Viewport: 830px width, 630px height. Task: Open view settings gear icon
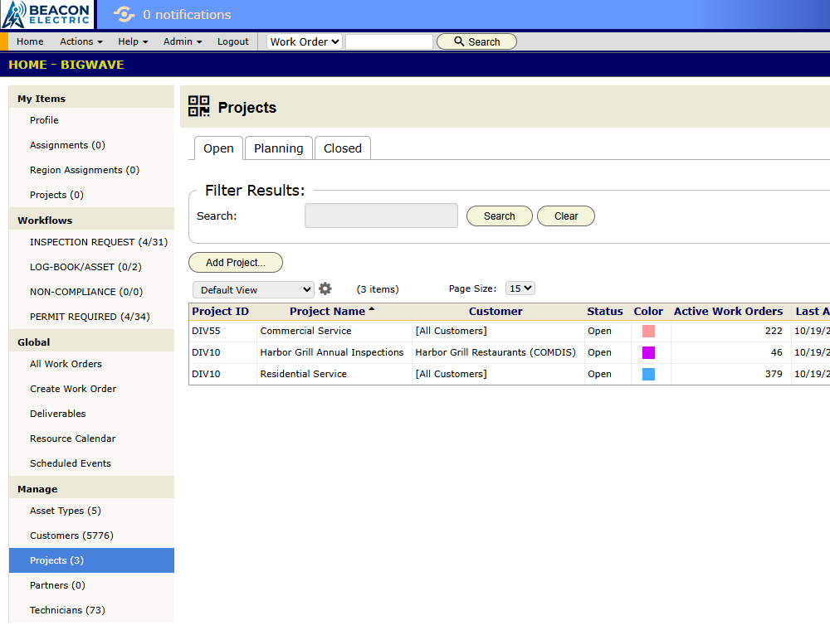click(325, 288)
